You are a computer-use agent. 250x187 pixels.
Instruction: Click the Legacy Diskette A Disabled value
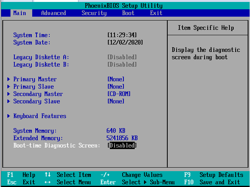pyautogui.click(x=122, y=57)
